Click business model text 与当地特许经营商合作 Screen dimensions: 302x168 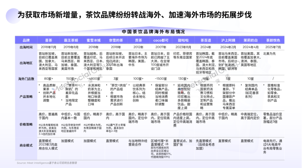[138, 143]
